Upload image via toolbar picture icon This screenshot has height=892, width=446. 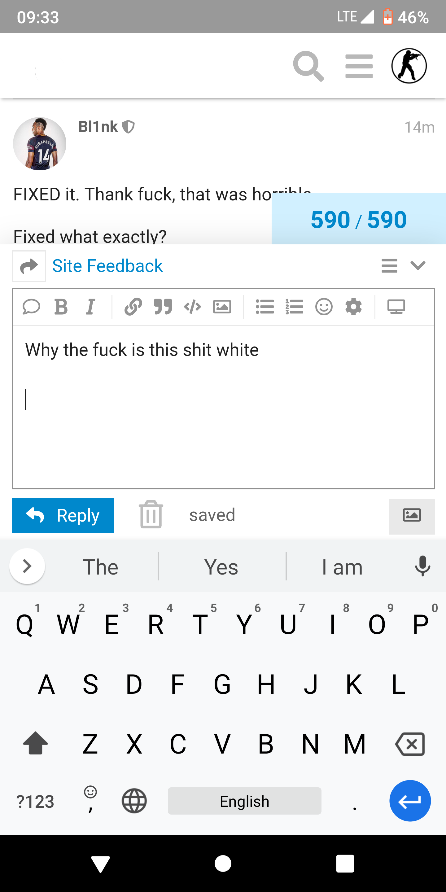pos(222,307)
